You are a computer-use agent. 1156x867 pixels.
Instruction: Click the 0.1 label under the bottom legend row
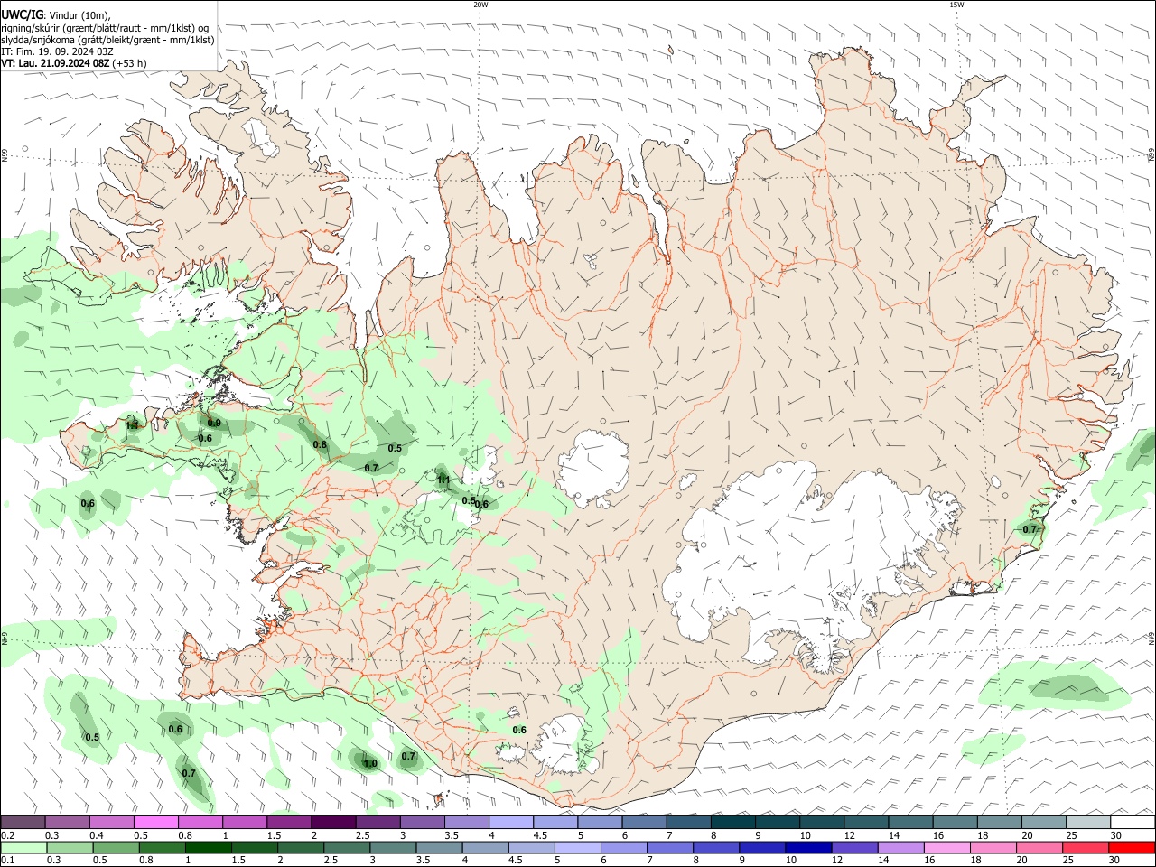7,861
